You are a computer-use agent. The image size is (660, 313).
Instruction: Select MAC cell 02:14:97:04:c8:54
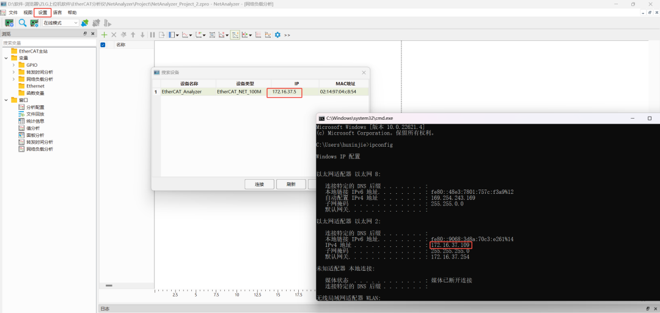[344, 92]
